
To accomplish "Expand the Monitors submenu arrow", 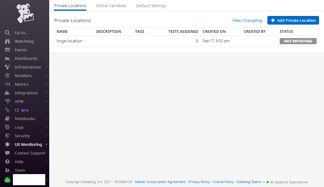I will [x=46, y=76].
